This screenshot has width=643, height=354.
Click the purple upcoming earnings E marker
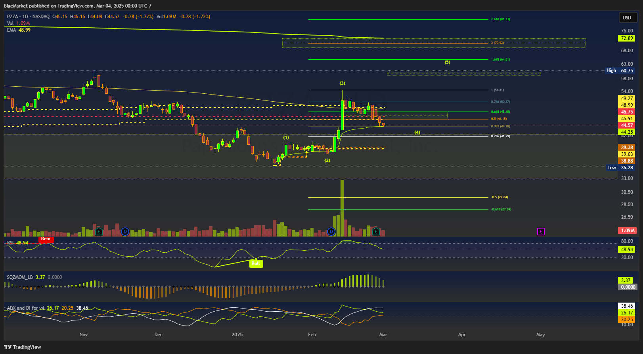point(541,231)
